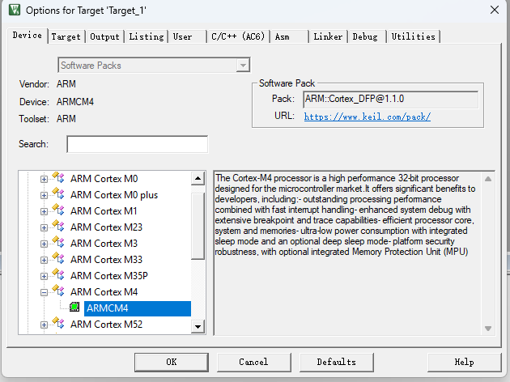Screen dimensions: 510x382
Task: Select the ARM Cortex M1 tree row
Action: 104,211
